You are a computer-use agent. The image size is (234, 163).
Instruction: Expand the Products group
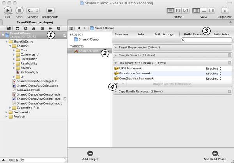7,117
